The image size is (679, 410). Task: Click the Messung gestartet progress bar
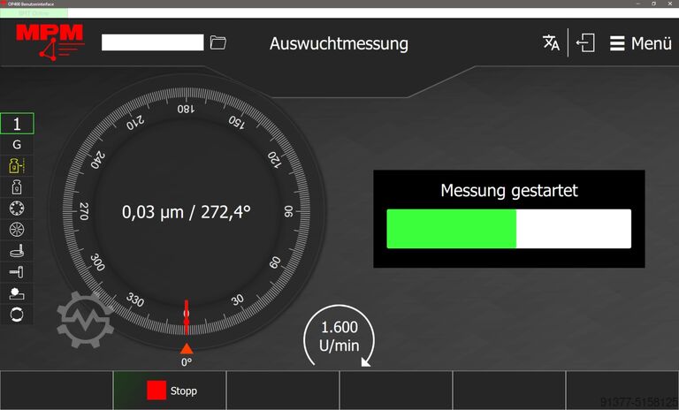tap(508, 229)
